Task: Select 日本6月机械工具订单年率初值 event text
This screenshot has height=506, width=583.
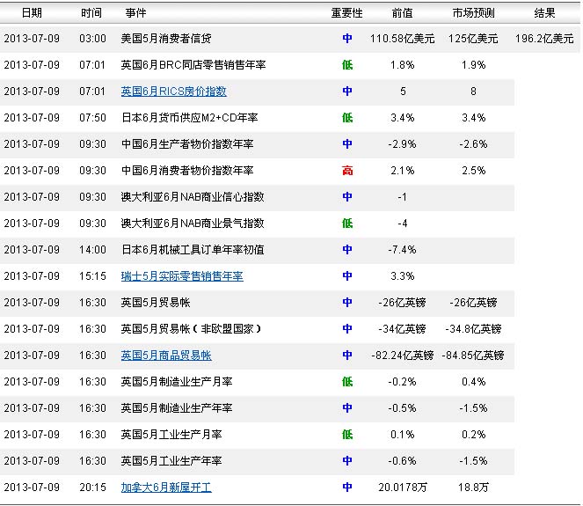Action: coord(193,250)
